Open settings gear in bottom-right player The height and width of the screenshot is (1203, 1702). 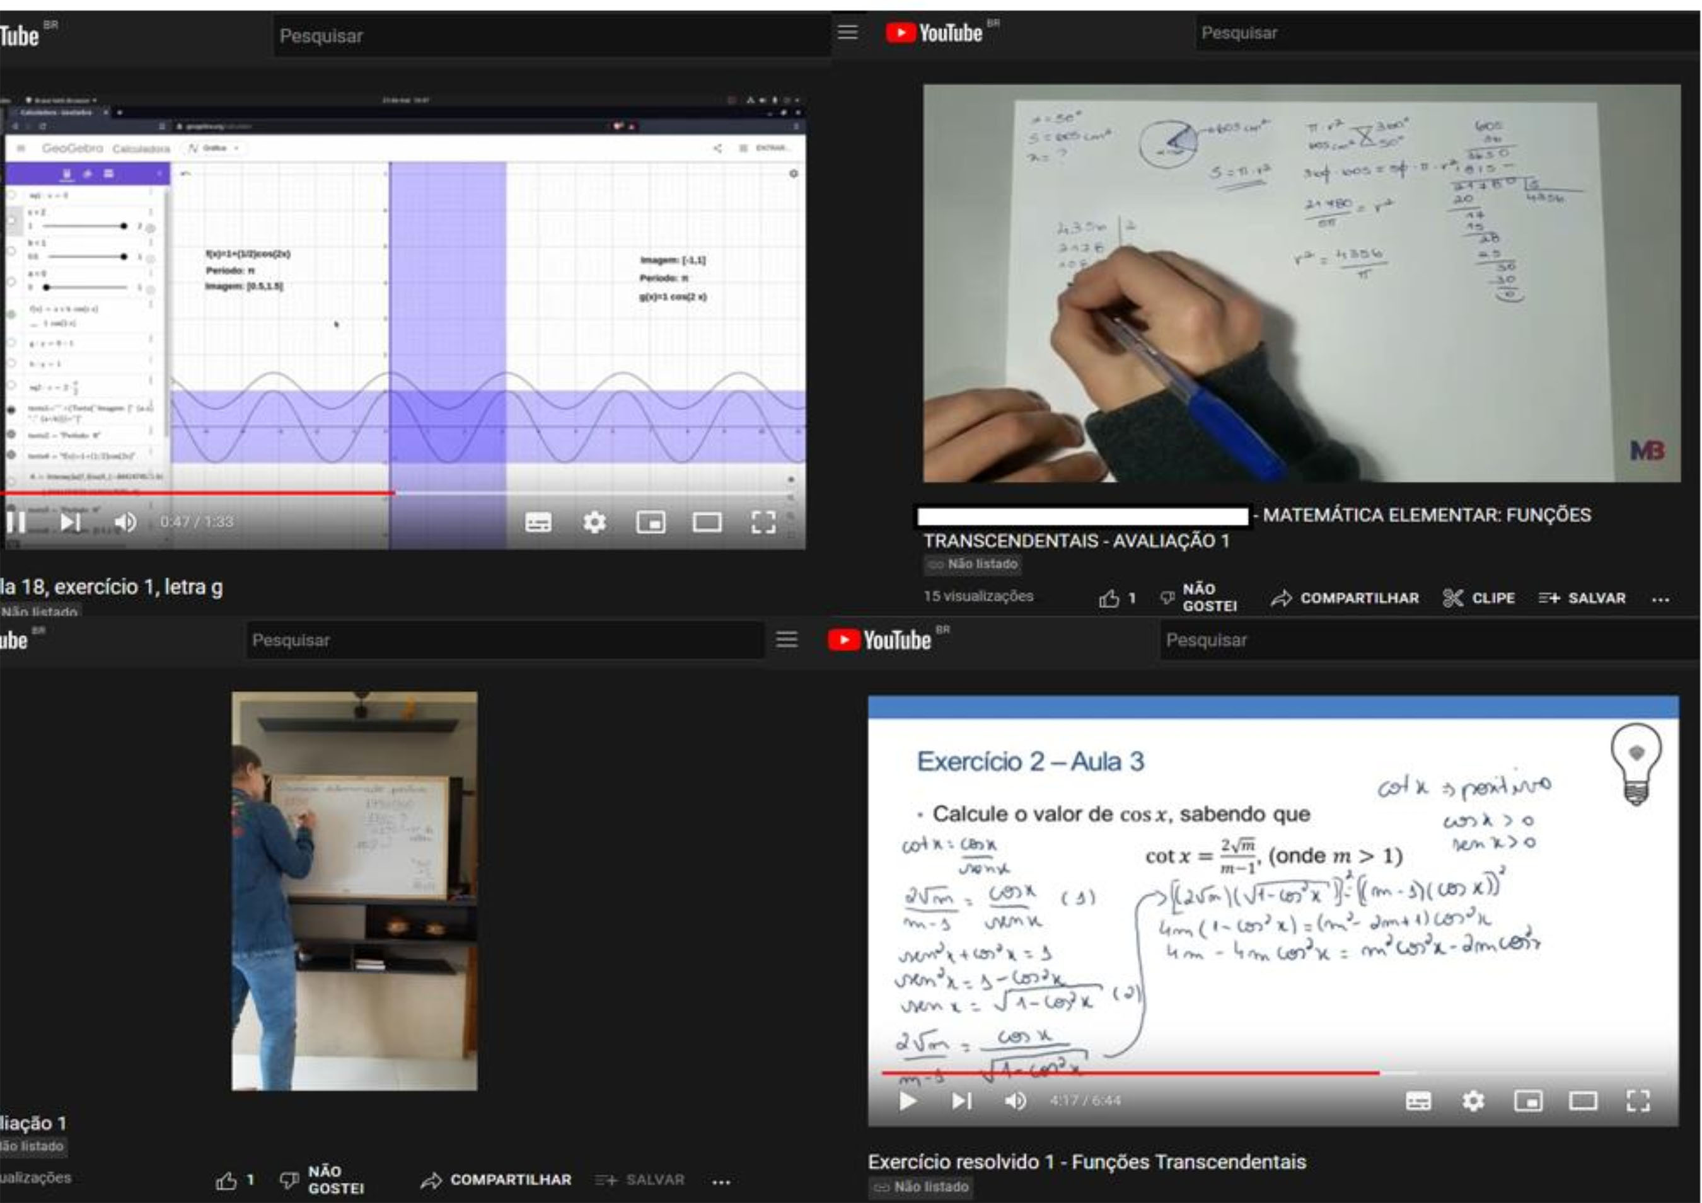tap(1473, 1102)
